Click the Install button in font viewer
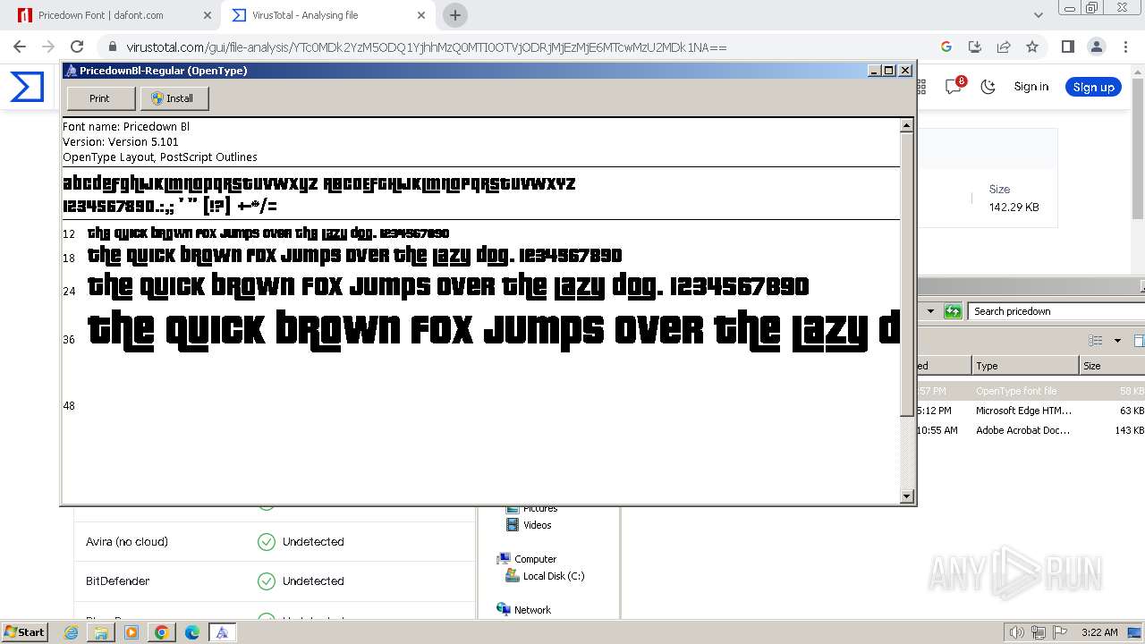Screen dimensions: 1145x644 tap(174, 98)
